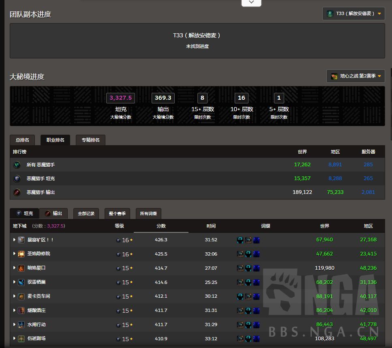Open the 地心之战 第2赛季 season dropdown
The height and width of the screenshot is (348, 392).
click(x=356, y=76)
